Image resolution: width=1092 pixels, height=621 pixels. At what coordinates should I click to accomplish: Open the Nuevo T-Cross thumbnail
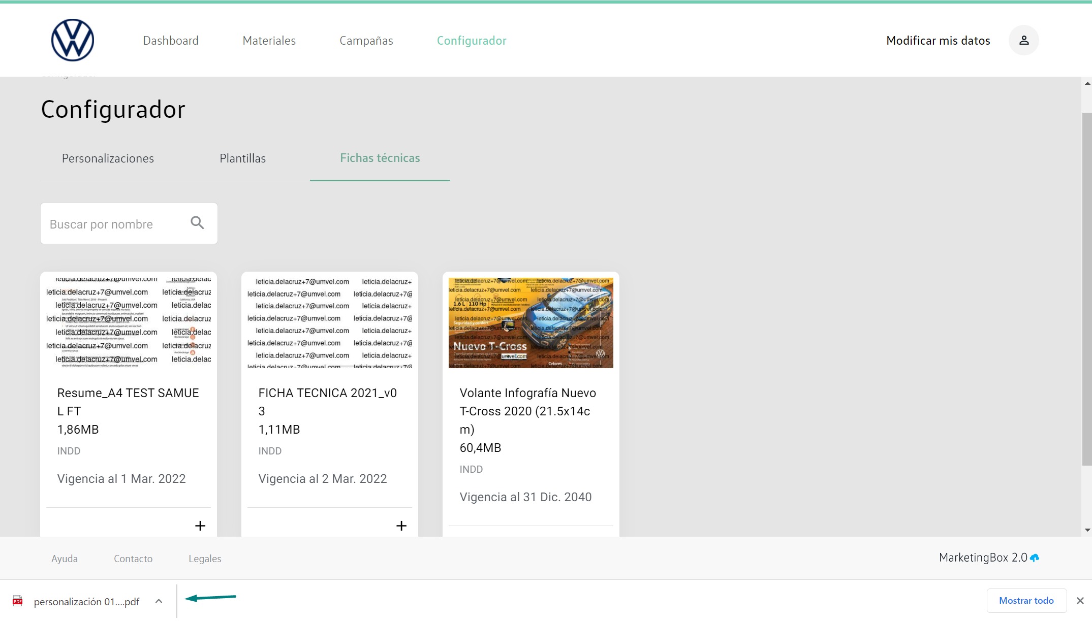531,322
